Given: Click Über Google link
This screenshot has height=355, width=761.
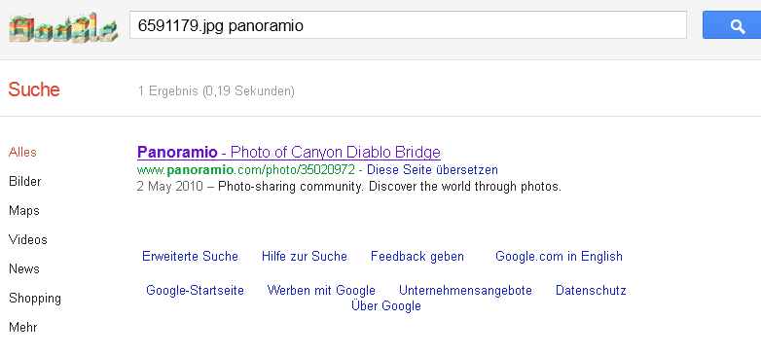Looking at the screenshot, I should [386, 306].
